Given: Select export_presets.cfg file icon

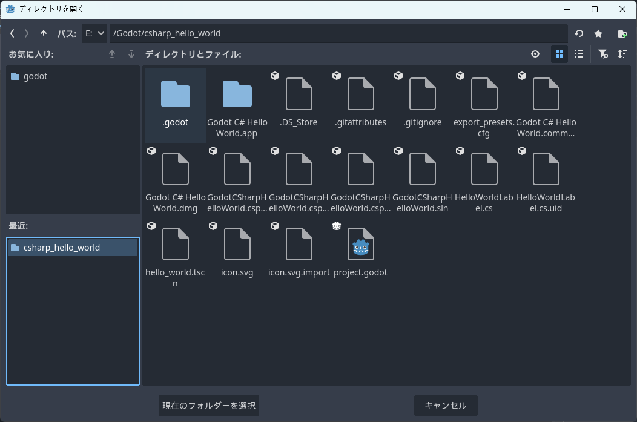Looking at the screenshot, I should [x=484, y=94].
